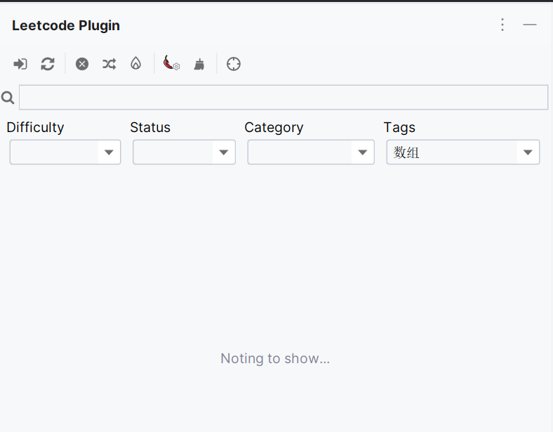Viewport: 553px width, 432px height.
Task: Open the chili pepper settings icon
Action: coord(171,63)
